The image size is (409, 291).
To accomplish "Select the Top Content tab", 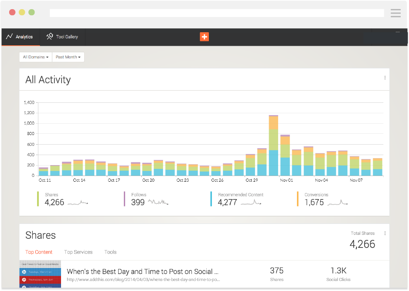I will [x=39, y=252].
